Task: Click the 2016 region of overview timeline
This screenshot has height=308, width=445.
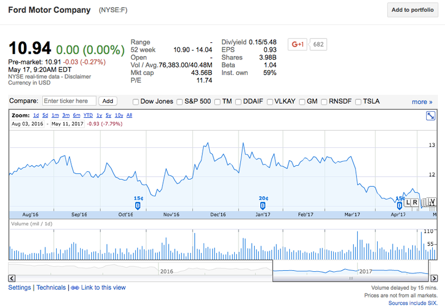Action: click(x=166, y=271)
